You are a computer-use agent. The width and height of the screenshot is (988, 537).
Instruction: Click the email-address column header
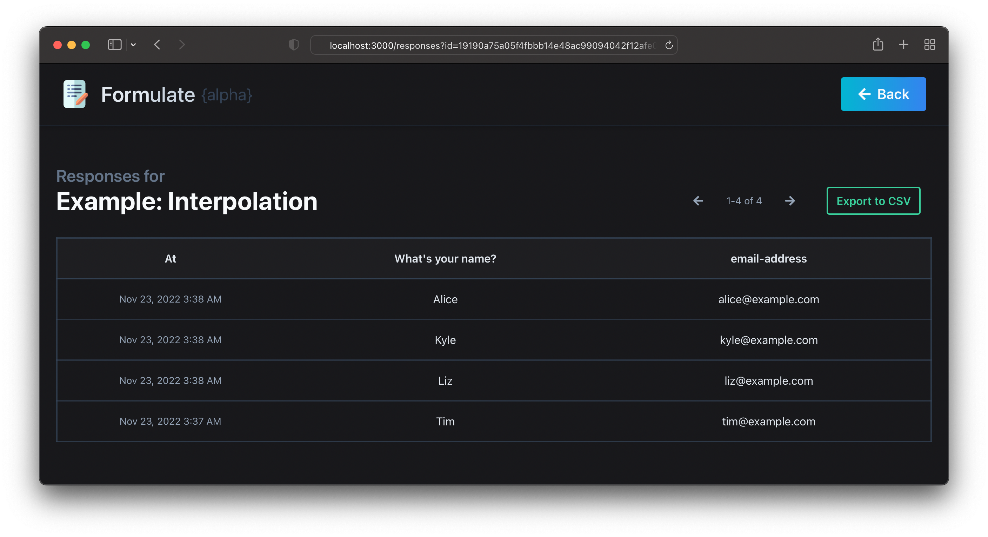768,259
